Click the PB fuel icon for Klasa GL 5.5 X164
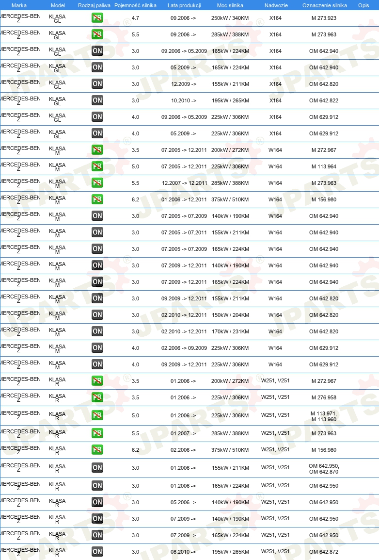Image resolution: width=379 pixels, height=560 pixels. 97,34
